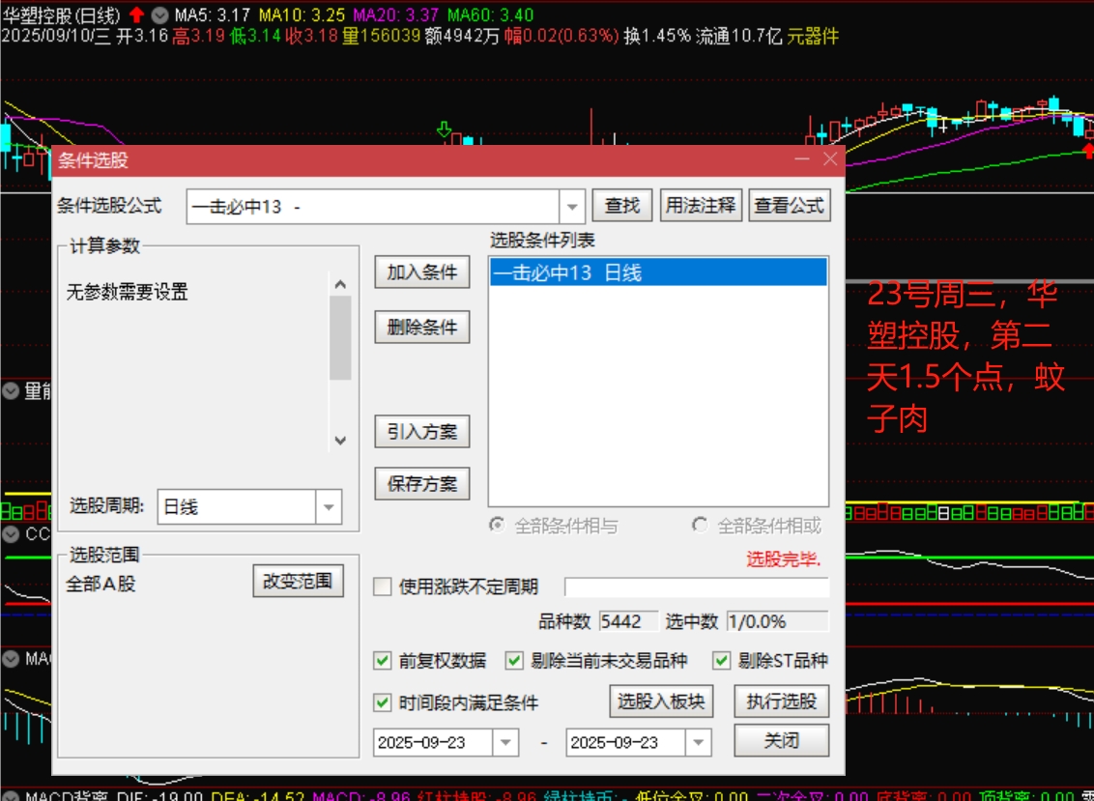Uncheck 剔除当前未交易品种 checkbox

click(514, 660)
